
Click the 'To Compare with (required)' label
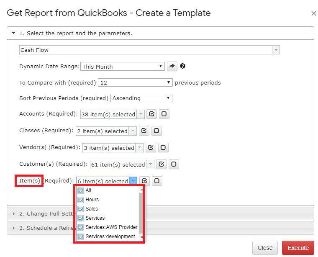click(x=57, y=83)
